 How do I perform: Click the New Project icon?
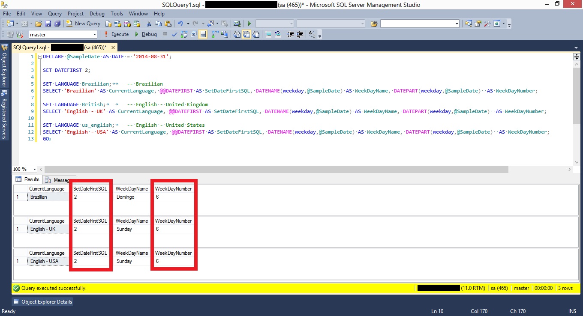10,24
